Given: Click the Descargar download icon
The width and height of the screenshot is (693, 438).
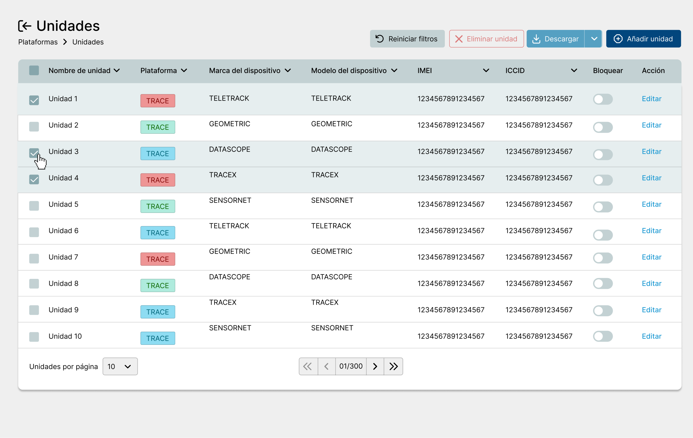Looking at the screenshot, I should pyautogui.click(x=536, y=39).
